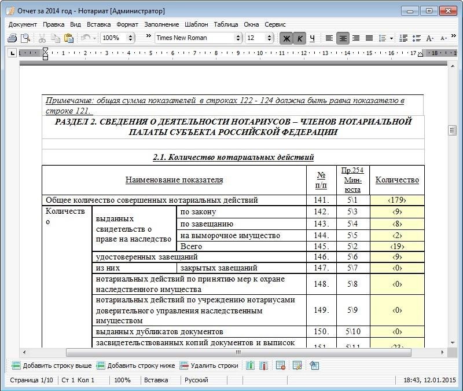Viewport: 463px width, 391px height.
Task: Decrease font size with small A icon
Action: [443, 38]
